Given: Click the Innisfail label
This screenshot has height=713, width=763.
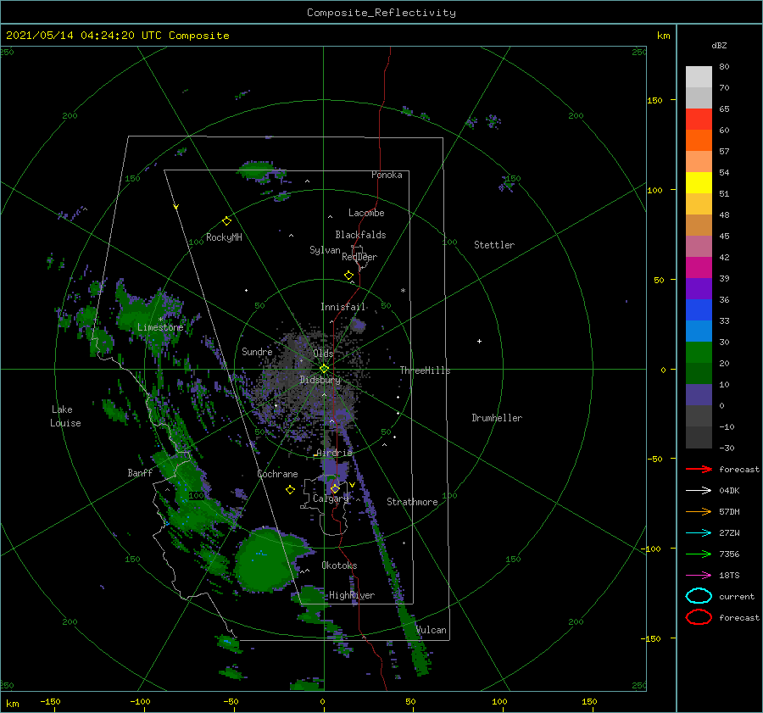Looking at the screenshot, I should [343, 307].
